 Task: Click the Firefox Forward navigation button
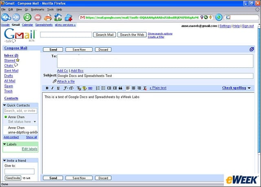16,17
